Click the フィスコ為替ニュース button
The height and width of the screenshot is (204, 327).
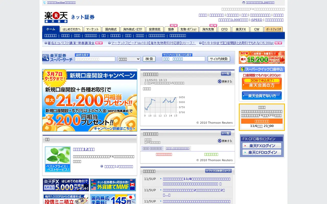tap(218, 171)
